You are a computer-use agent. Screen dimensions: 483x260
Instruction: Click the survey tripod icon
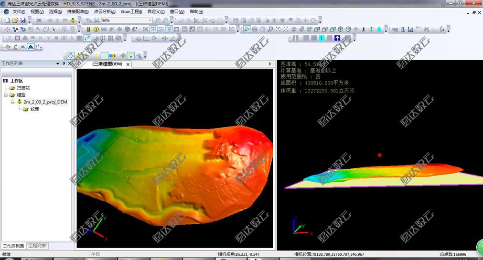pos(364,29)
